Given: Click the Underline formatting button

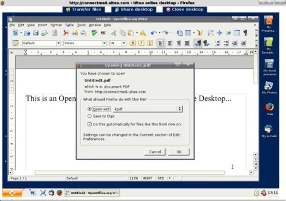Looking at the screenshot, I should point(150,43).
